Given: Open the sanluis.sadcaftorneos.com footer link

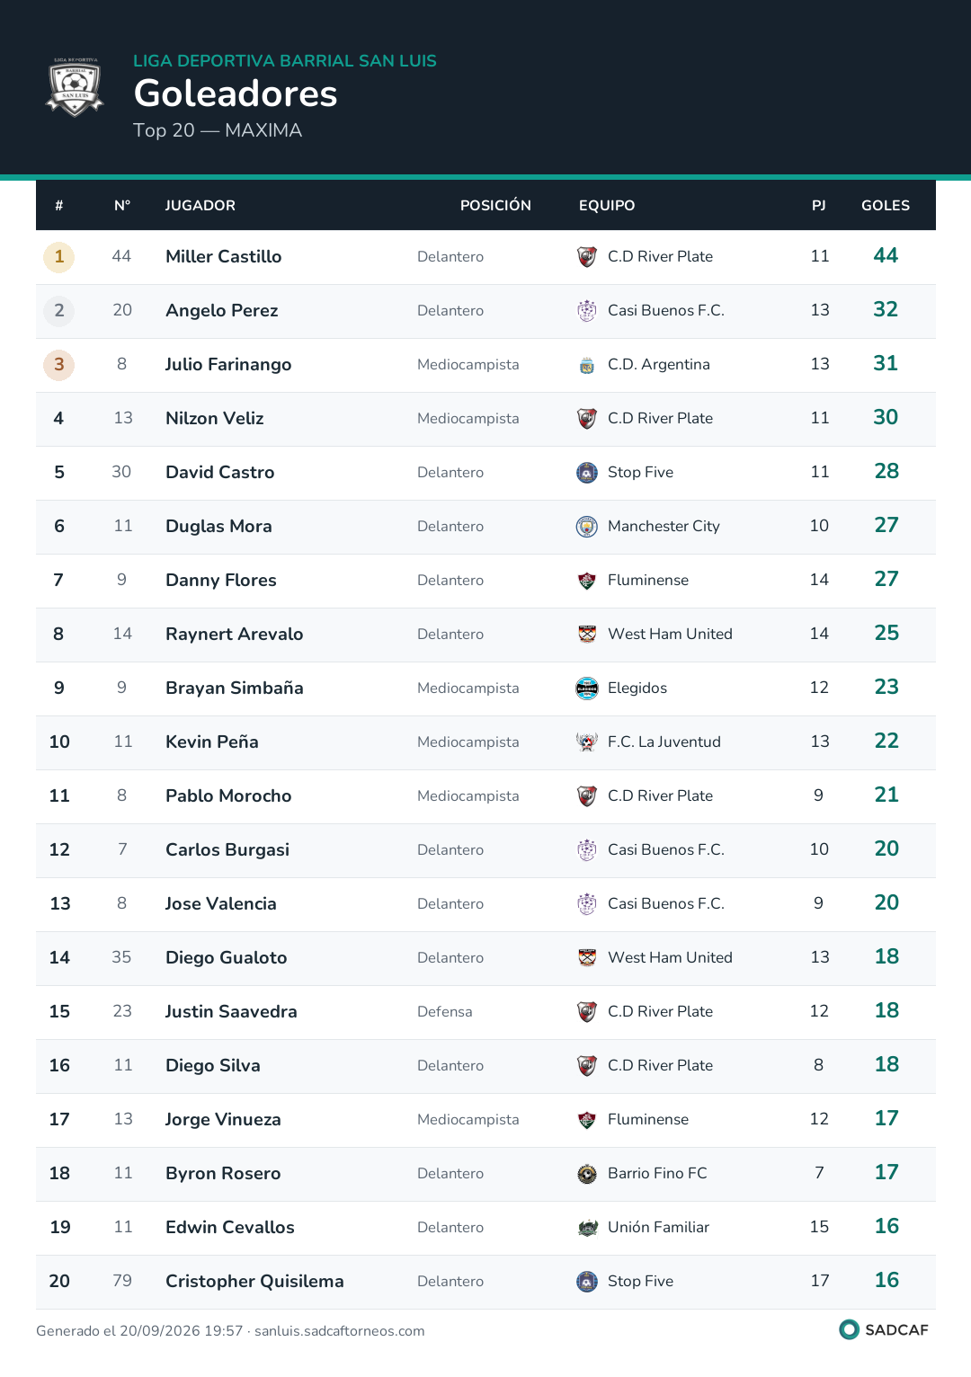Looking at the screenshot, I should [x=340, y=1331].
